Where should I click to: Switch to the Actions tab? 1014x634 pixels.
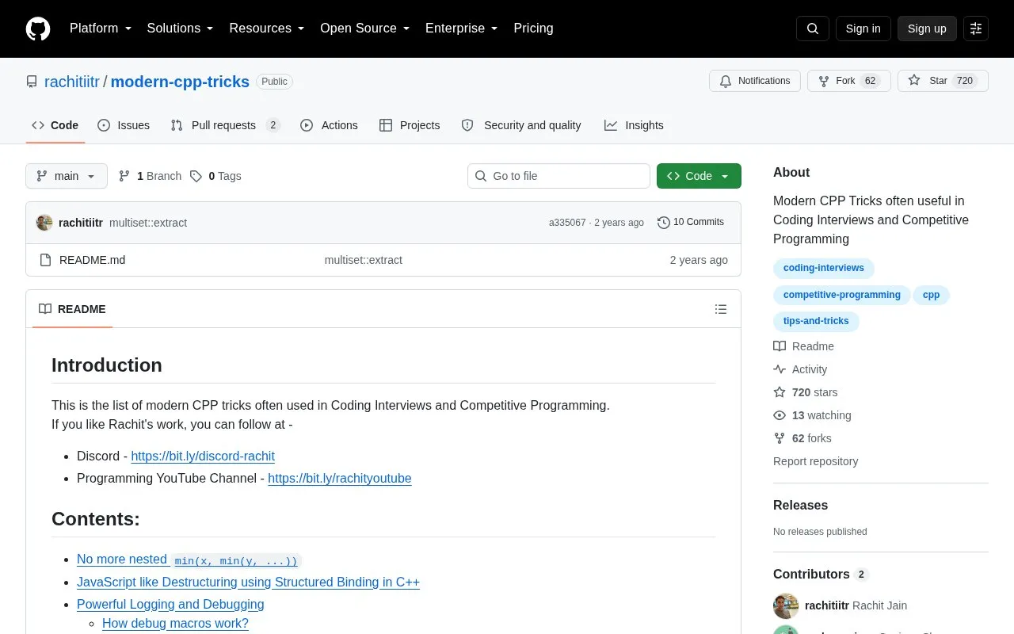pos(329,125)
